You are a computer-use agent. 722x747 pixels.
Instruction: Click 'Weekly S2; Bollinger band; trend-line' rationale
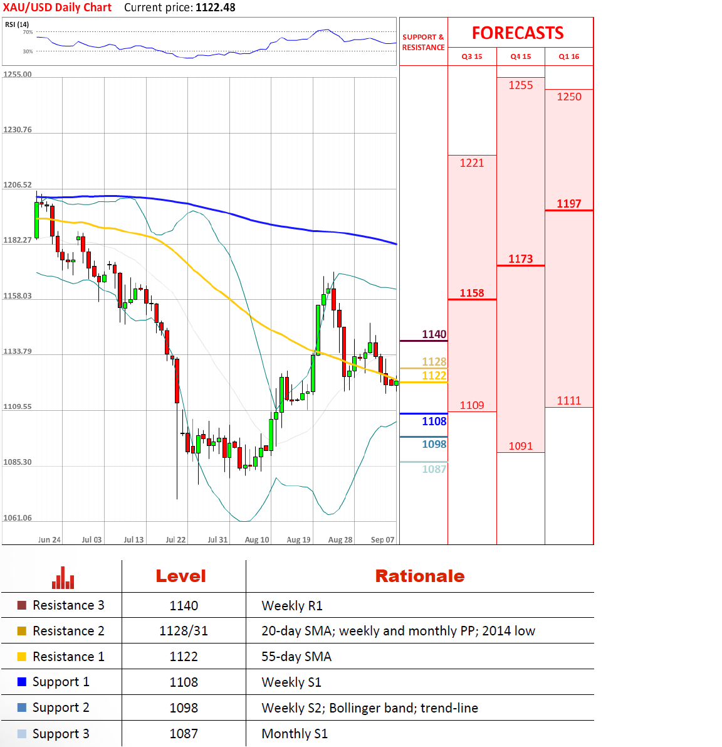(x=370, y=708)
